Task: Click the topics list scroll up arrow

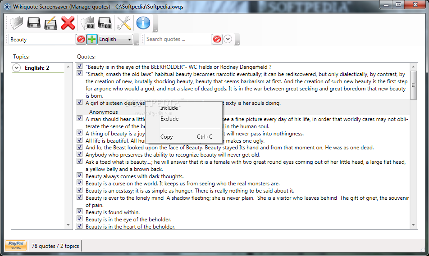Action: [x=68, y=67]
